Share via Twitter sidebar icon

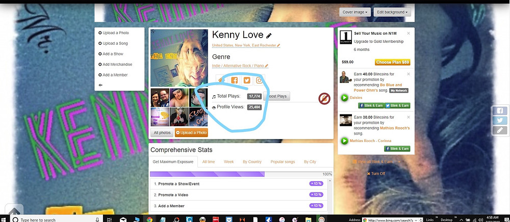pos(500,120)
